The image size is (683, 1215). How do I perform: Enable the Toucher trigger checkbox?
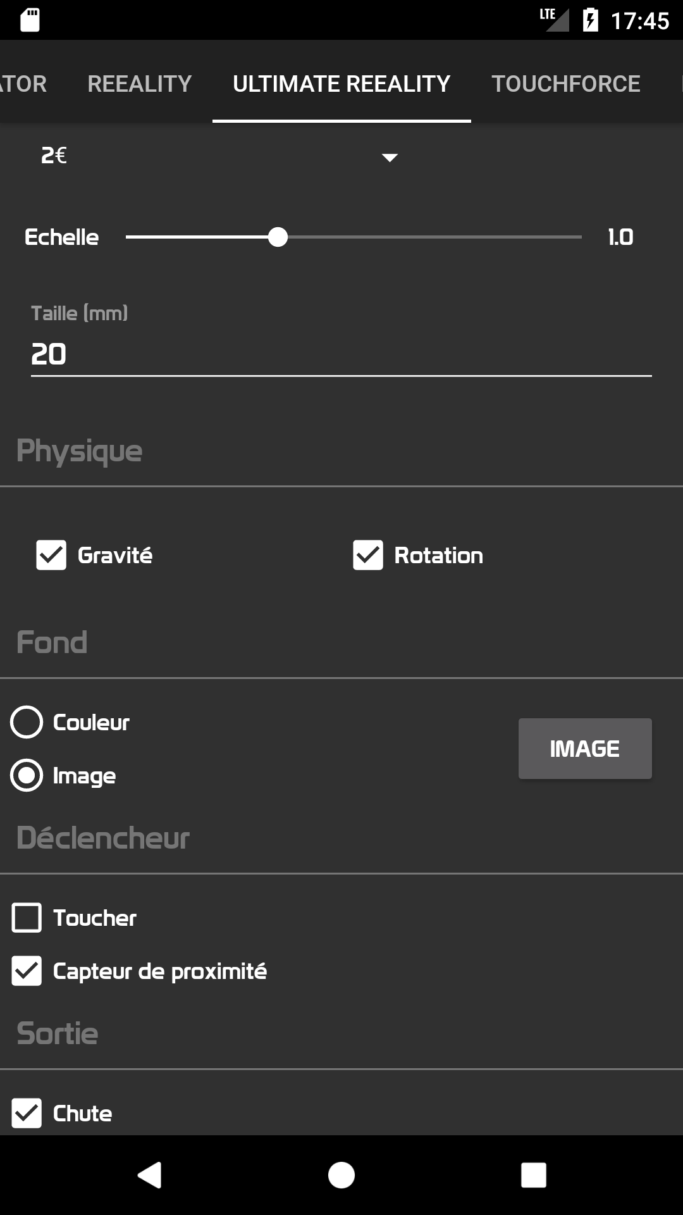[27, 918]
